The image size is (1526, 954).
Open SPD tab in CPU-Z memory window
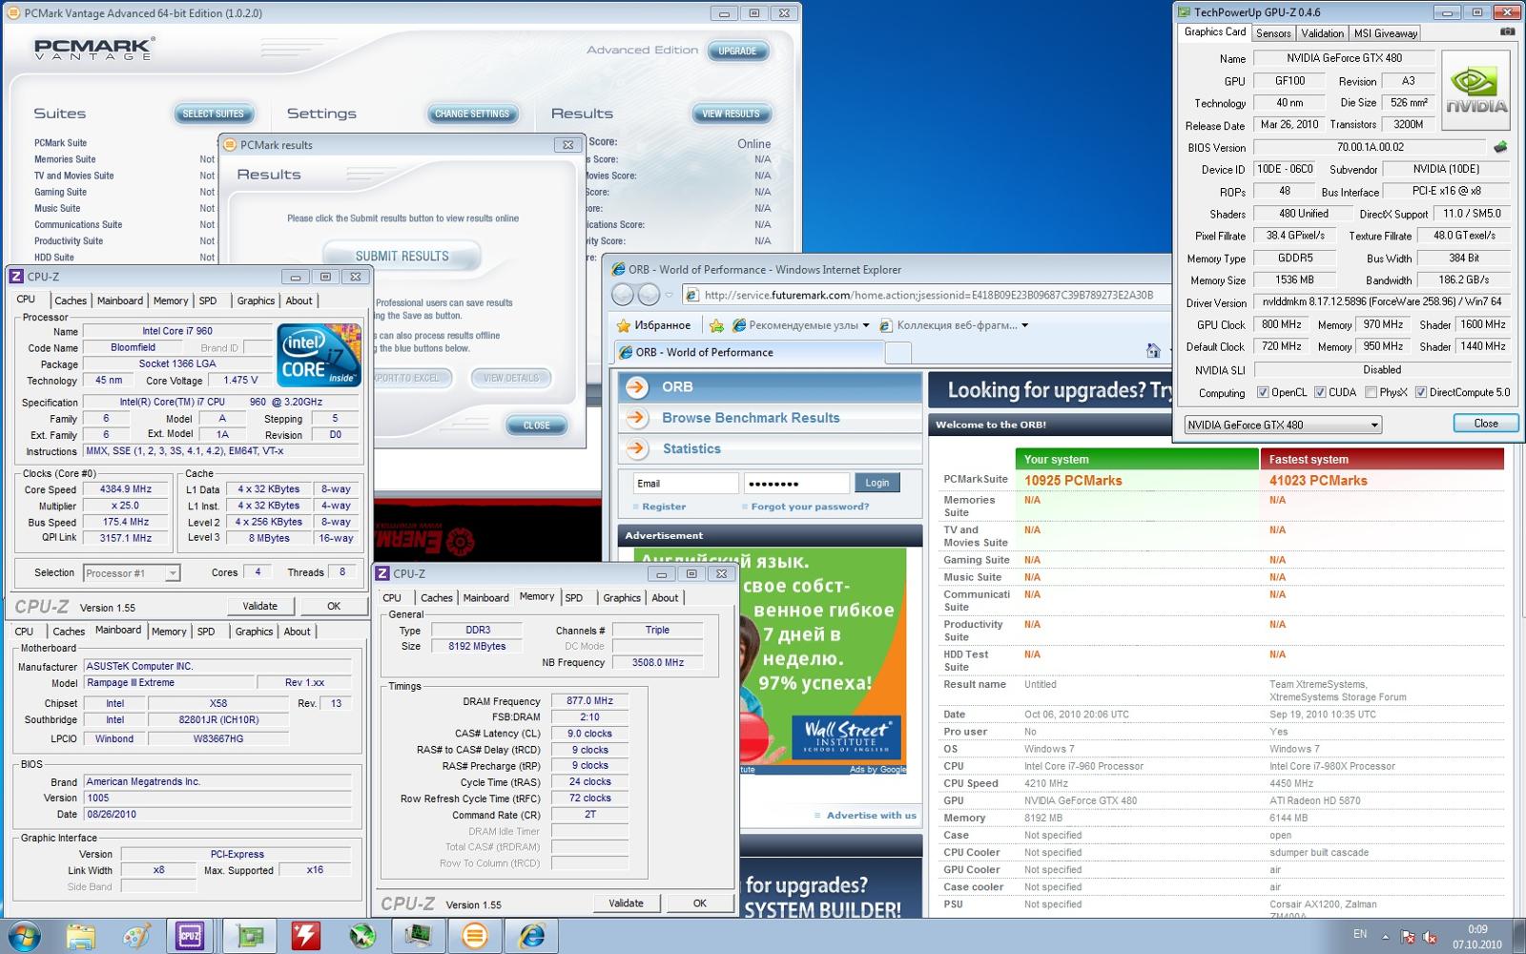[x=573, y=598]
